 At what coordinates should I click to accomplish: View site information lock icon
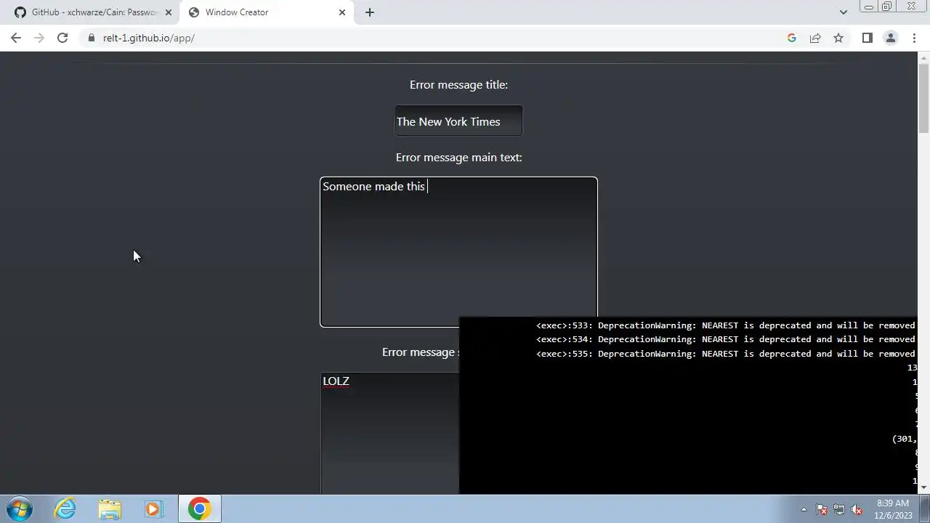91,38
